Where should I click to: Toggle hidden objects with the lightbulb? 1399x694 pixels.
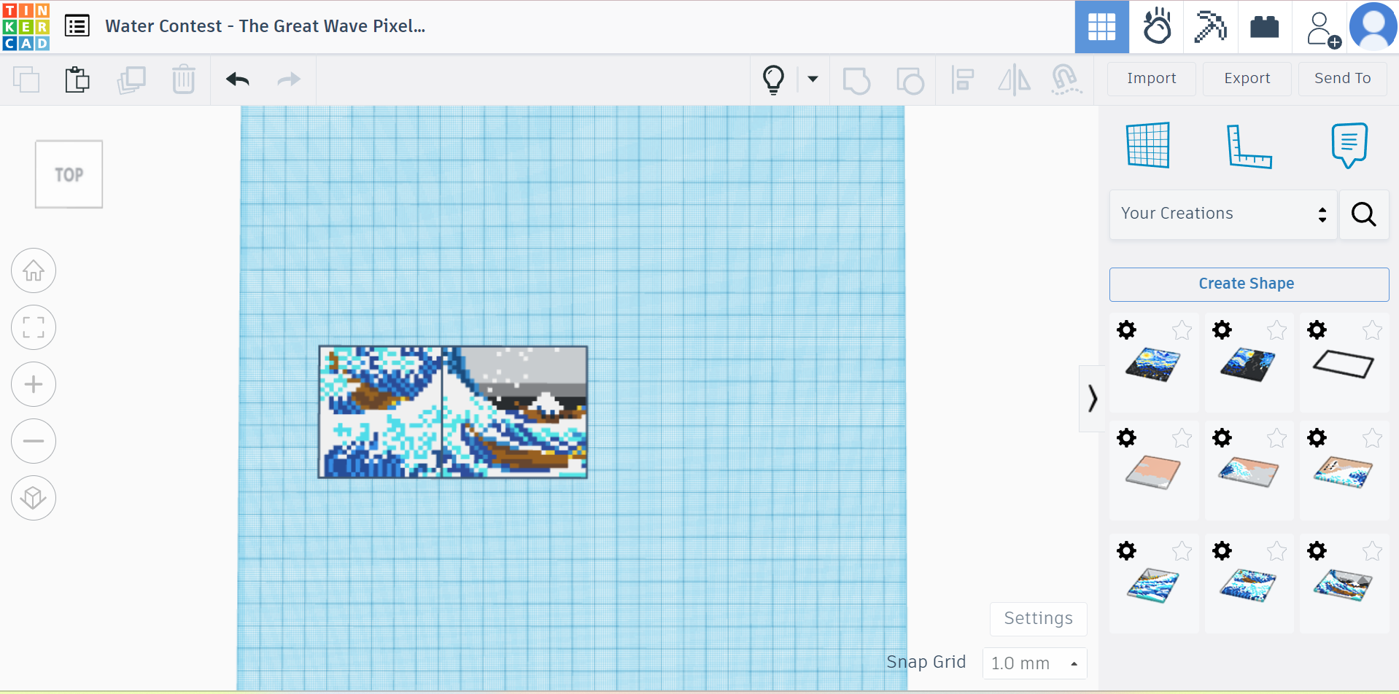pyautogui.click(x=773, y=79)
